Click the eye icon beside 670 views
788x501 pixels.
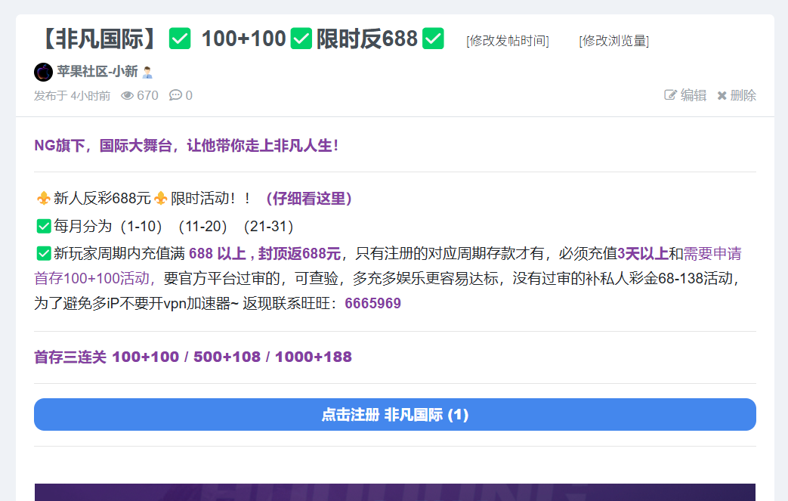[x=128, y=95]
